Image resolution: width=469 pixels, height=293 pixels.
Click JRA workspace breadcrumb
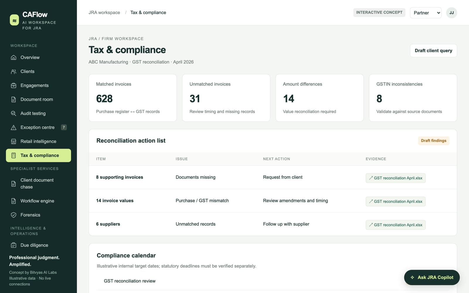(x=104, y=13)
